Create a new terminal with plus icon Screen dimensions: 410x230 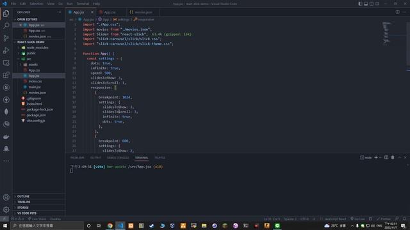[376, 158]
